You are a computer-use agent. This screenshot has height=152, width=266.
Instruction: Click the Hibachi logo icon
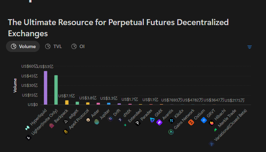pos(212,123)
